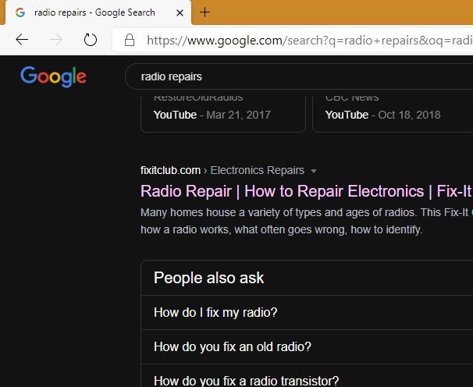473x387 pixels.
Task: Go back to the previous page
Action: coord(22,40)
